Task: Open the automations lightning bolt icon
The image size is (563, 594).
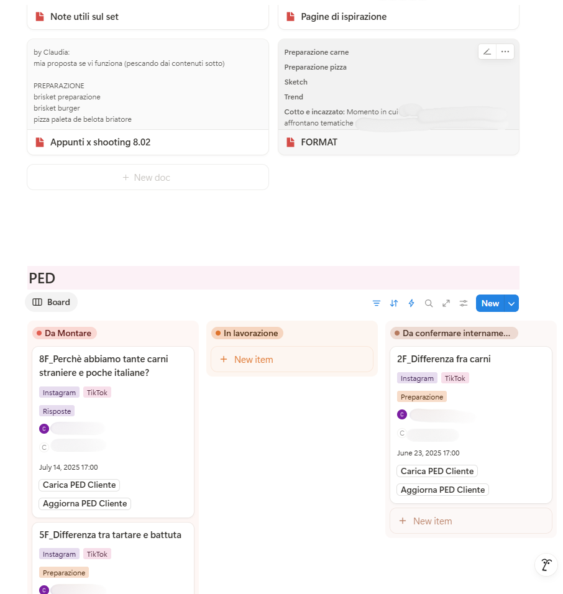Action: [x=411, y=303]
